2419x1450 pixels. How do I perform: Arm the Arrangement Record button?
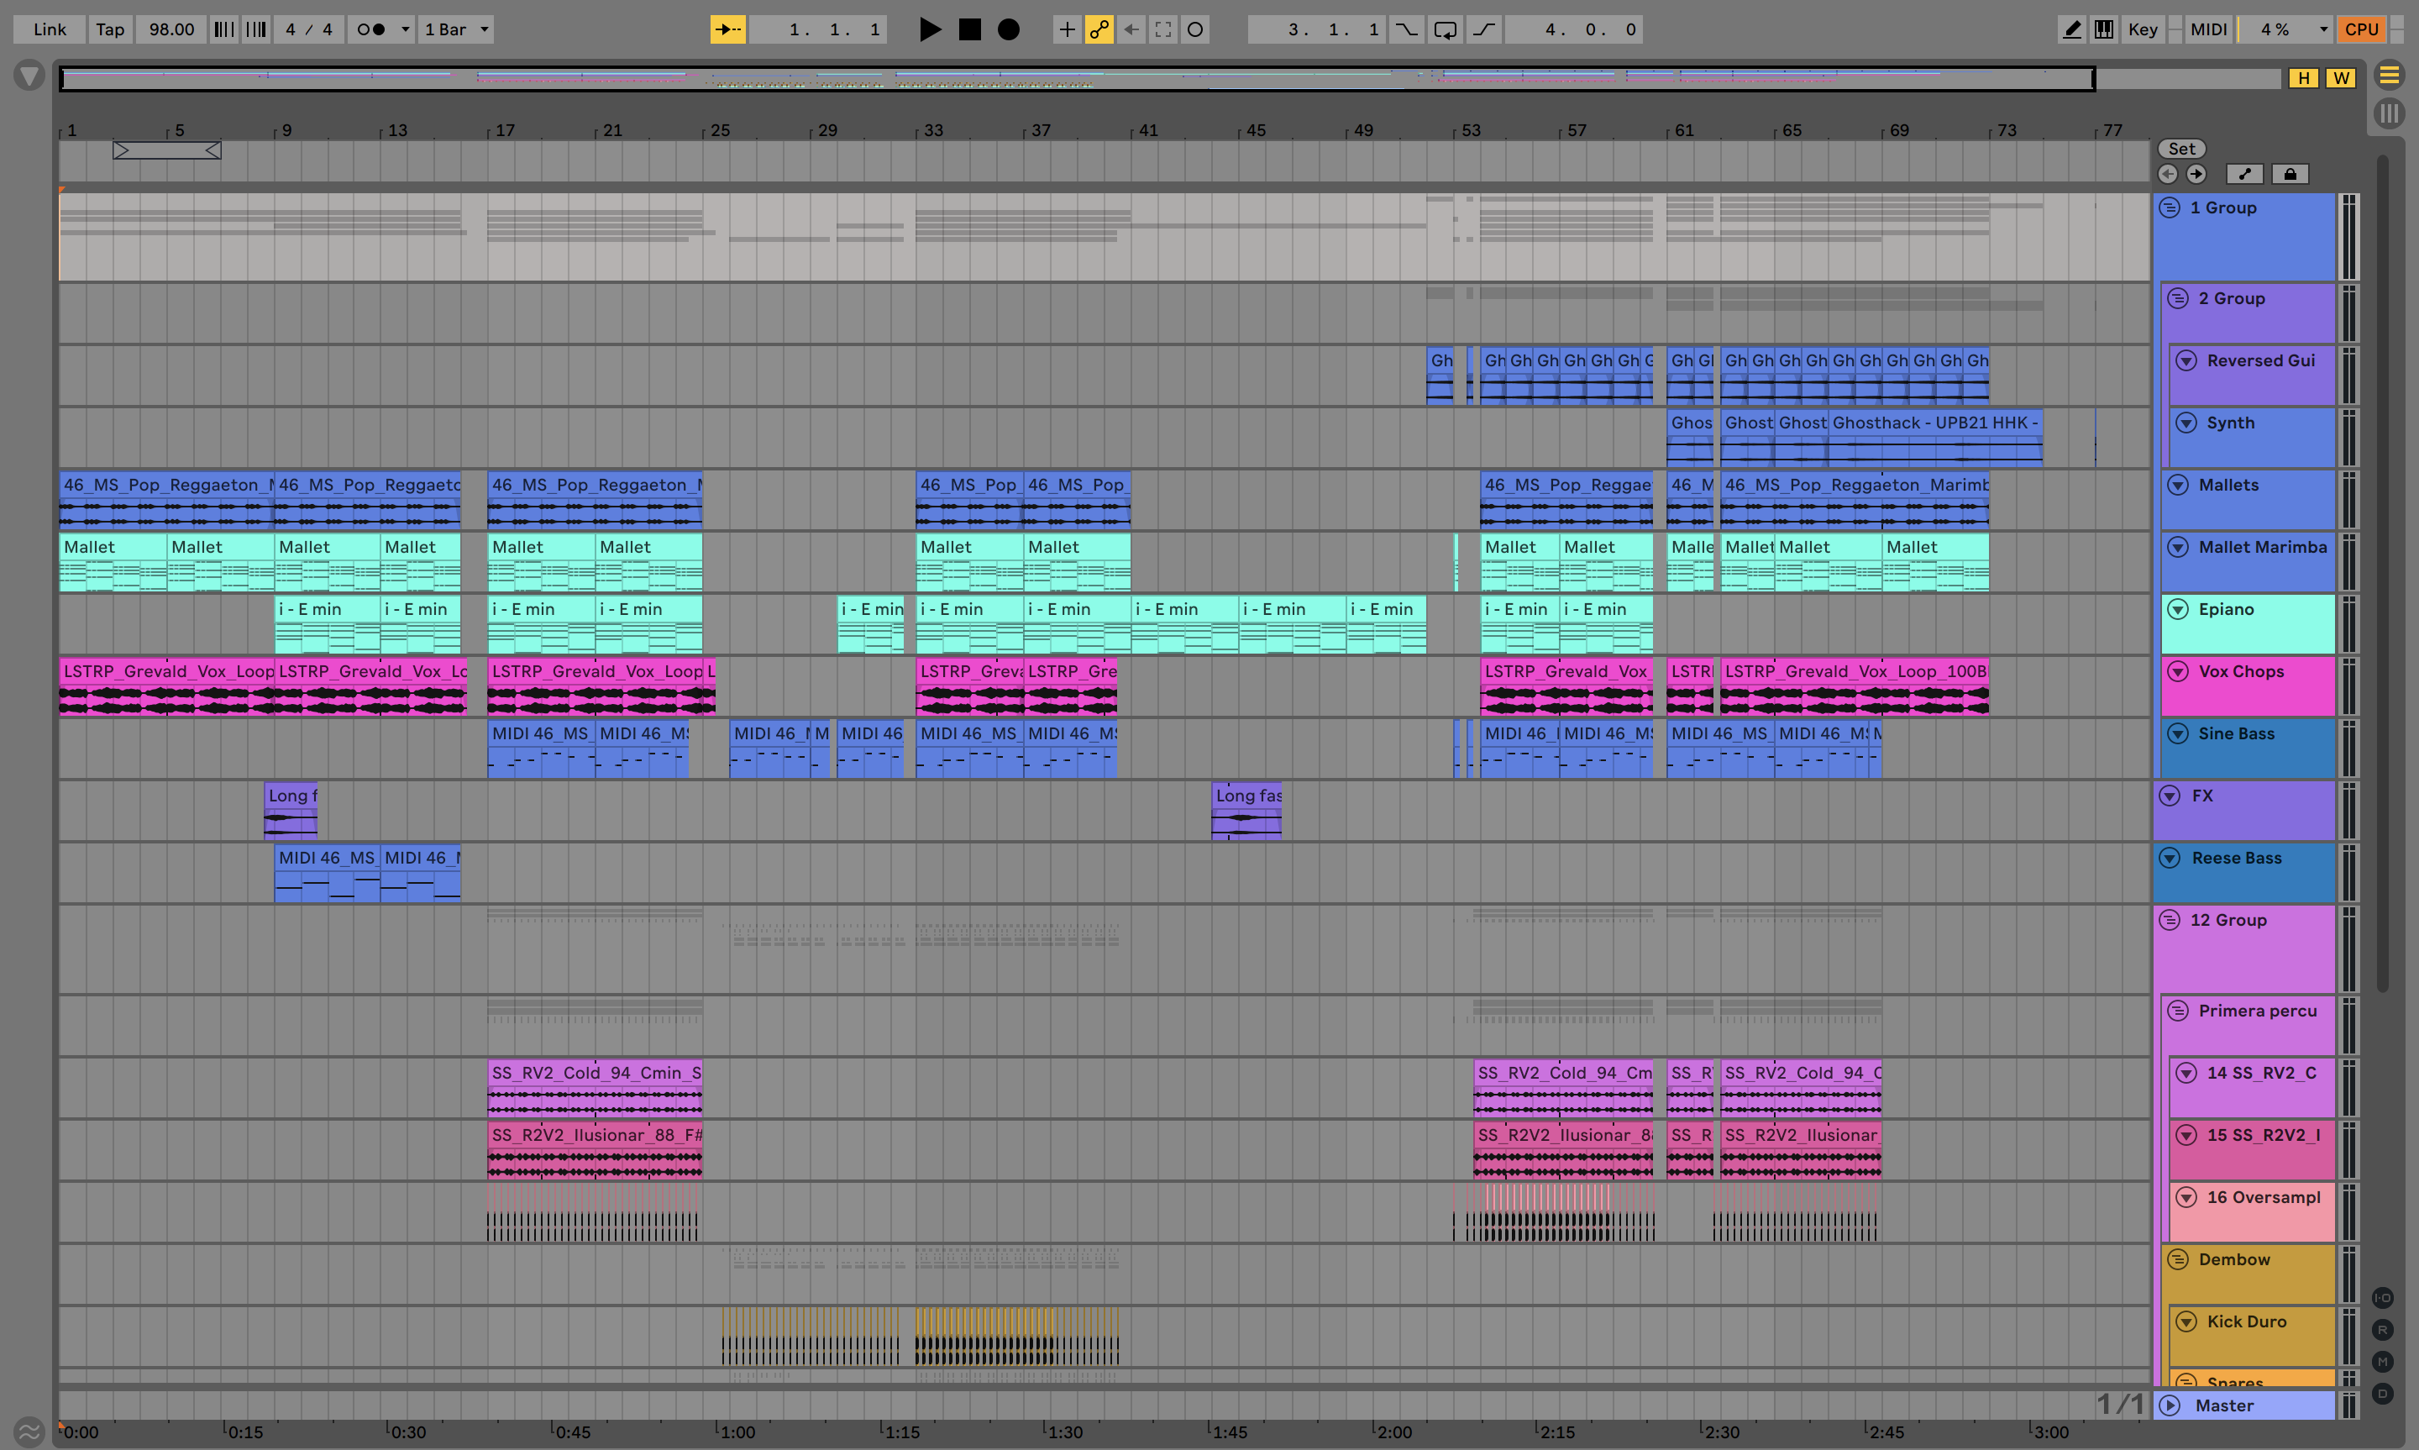(x=1009, y=29)
